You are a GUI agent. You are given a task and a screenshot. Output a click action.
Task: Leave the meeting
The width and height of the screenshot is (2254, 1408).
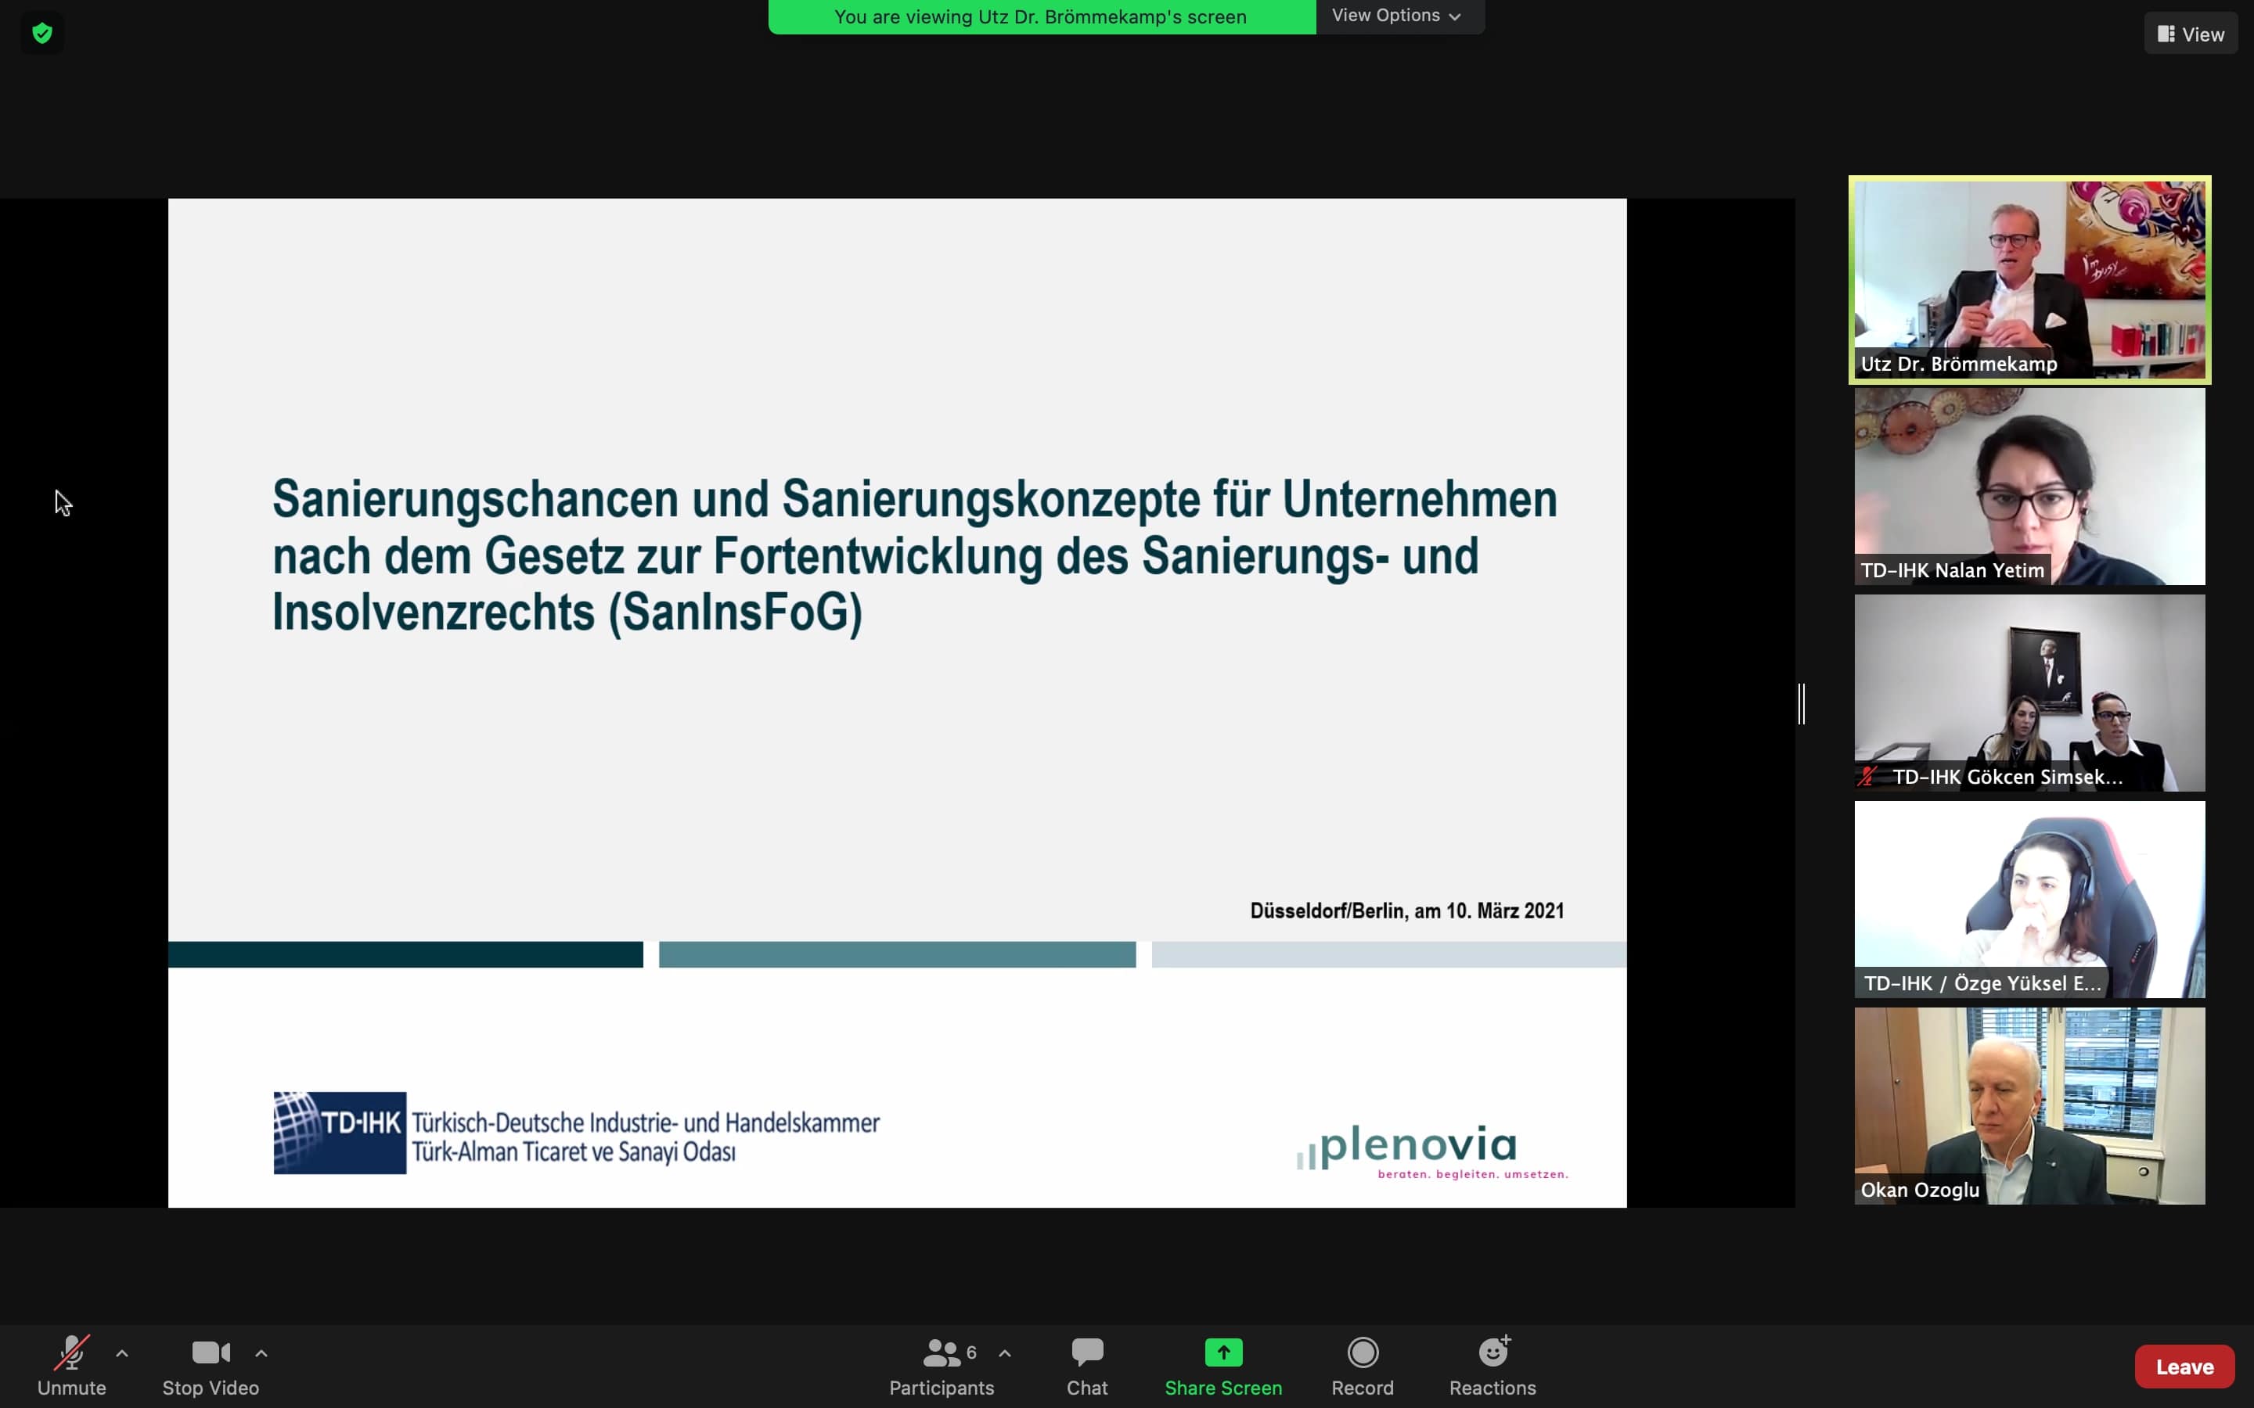[x=2184, y=1366]
